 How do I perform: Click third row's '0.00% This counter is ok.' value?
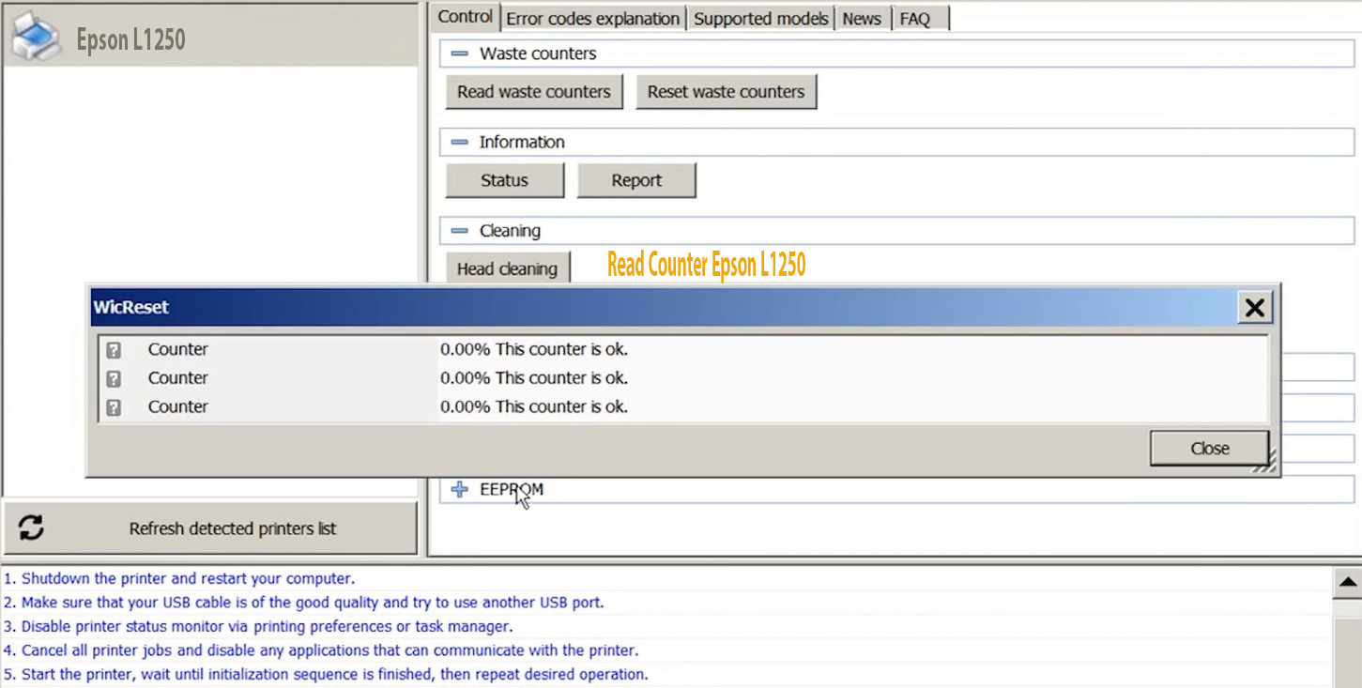534,406
